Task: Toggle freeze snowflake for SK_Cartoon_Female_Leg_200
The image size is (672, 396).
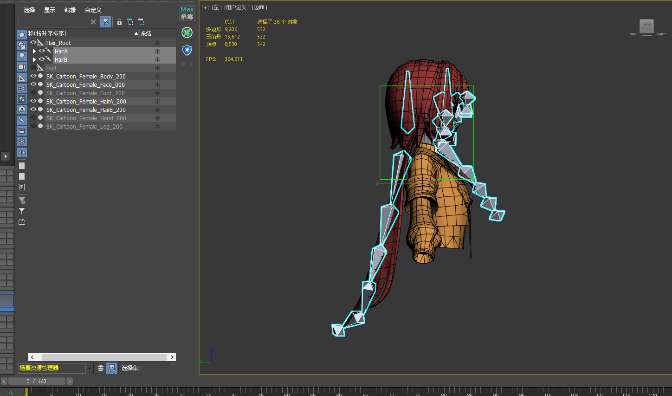Action: click(157, 126)
